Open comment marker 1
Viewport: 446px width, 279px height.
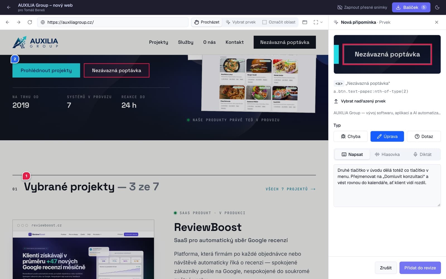(26, 176)
